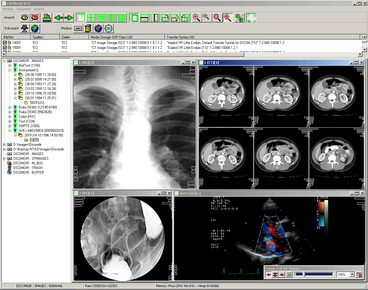Expand DICOMDIR : SPIIMAGES node

coord(4,159)
